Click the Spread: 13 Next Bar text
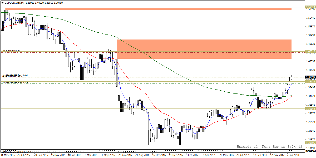 coord(269,146)
